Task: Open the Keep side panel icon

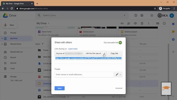Action: (x=173, y=32)
